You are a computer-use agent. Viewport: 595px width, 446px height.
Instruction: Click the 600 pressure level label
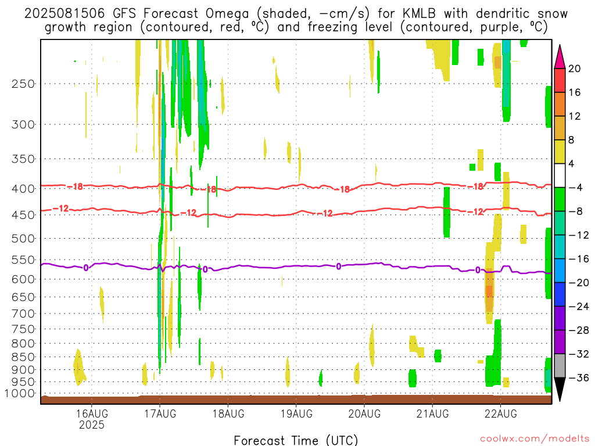click(x=23, y=279)
